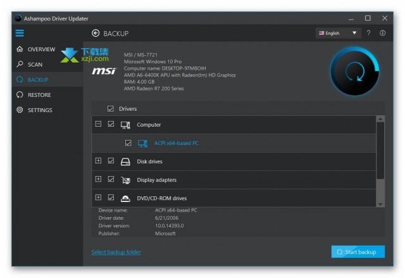Click the DVD/CD-ROM drives icon

pyautogui.click(x=125, y=198)
